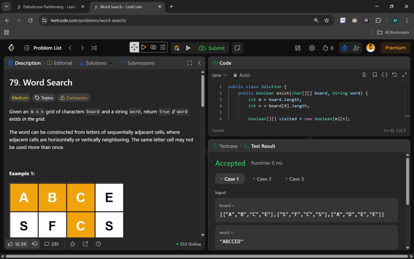Open a new browser tab

[x=171, y=7]
